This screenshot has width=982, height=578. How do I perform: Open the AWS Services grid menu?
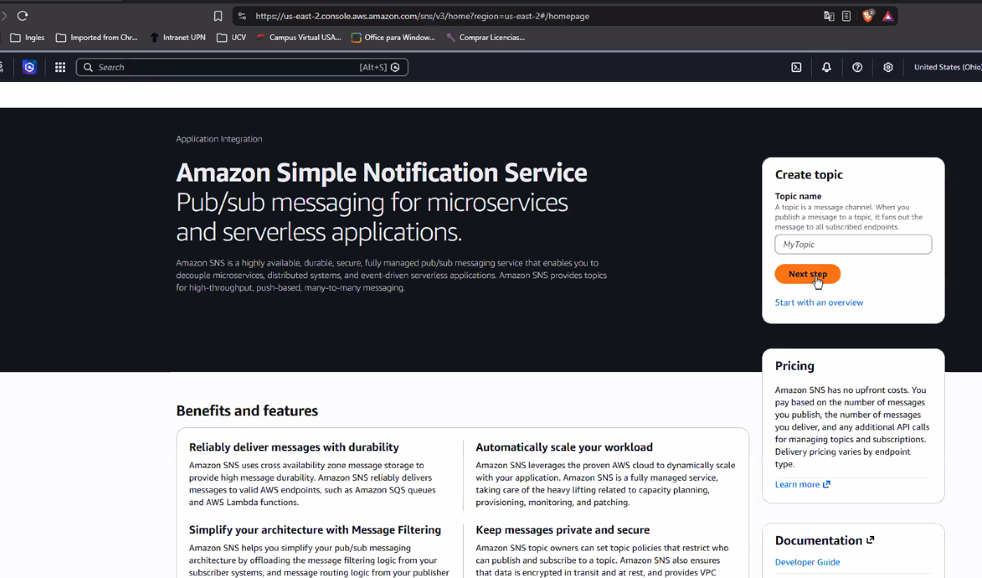[60, 67]
